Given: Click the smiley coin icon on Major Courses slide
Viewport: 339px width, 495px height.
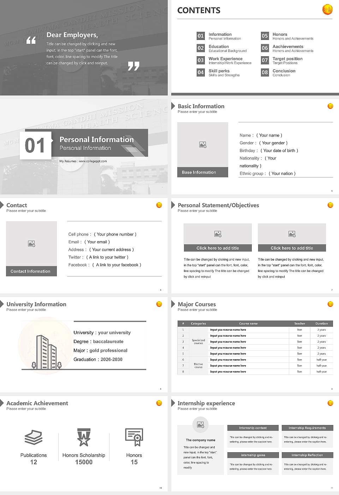Looking at the screenshot, I should 331,304.
